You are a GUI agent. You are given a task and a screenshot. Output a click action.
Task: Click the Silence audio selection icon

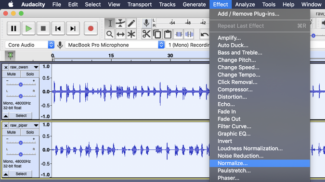(189, 34)
